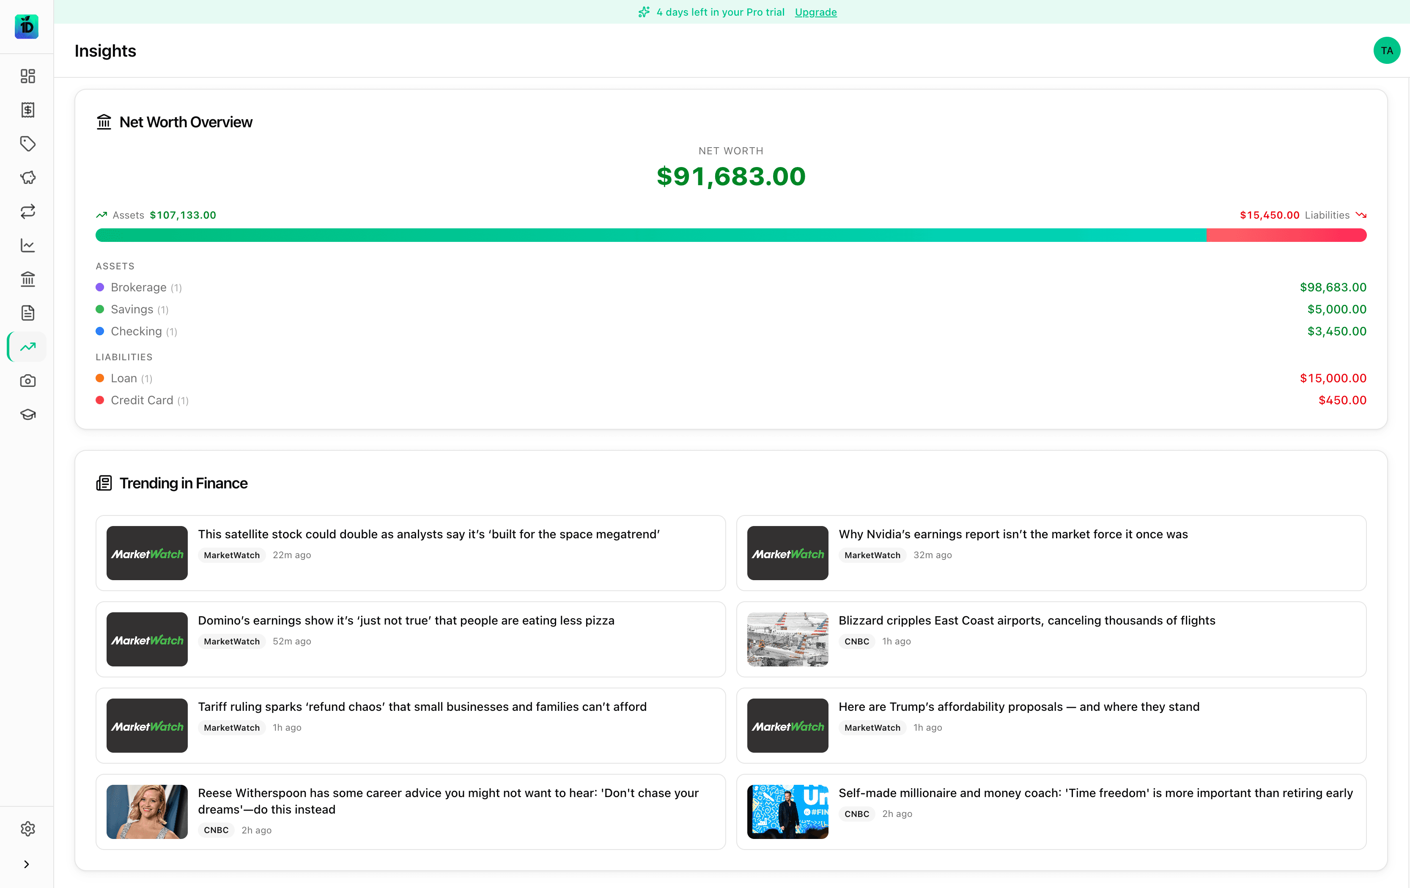Open the documents report icon in sidebar
Screen dimensions: 1410x888
click(x=27, y=312)
